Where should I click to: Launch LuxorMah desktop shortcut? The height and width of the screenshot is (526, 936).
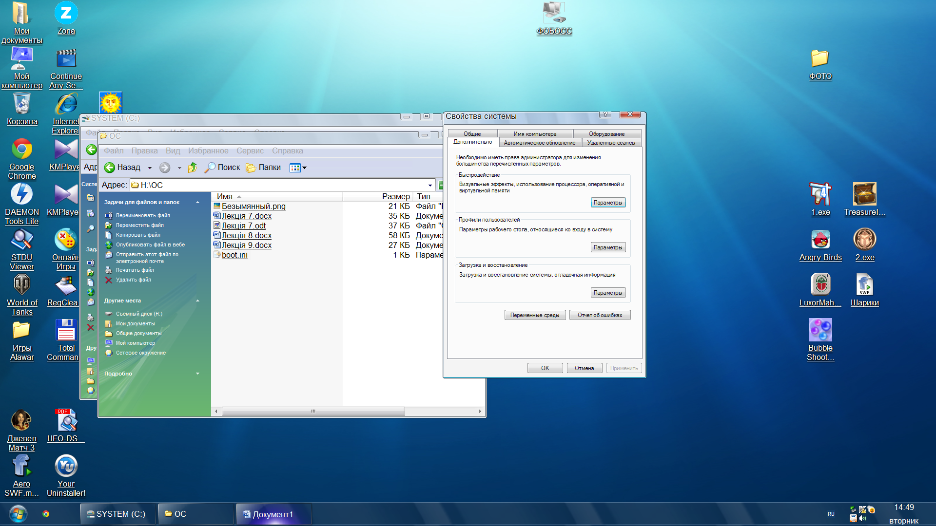click(820, 290)
